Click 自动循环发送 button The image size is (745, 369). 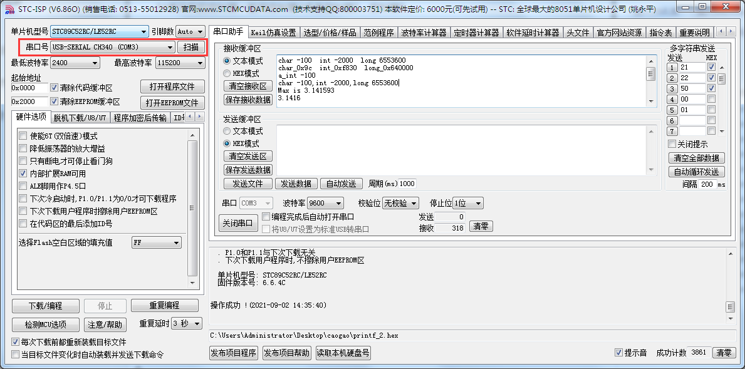pyautogui.click(x=697, y=171)
